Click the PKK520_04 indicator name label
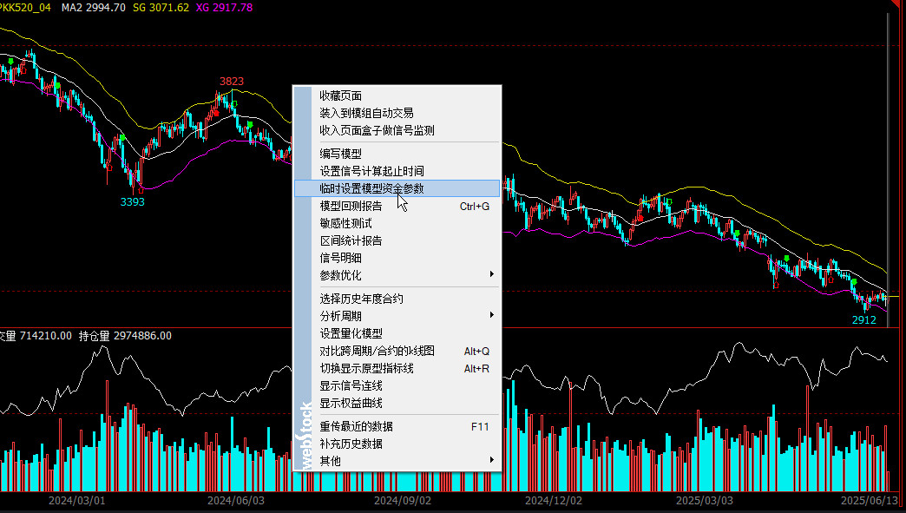The image size is (906, 513). [25, 7]
